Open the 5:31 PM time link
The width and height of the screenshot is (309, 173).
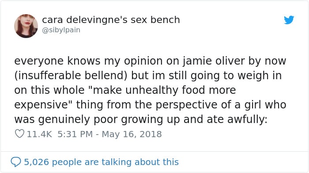click(x=75, y=134)
